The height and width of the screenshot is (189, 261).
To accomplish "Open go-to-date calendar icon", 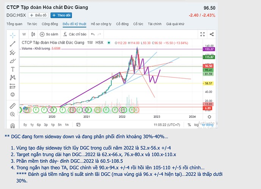I will 78,125.
